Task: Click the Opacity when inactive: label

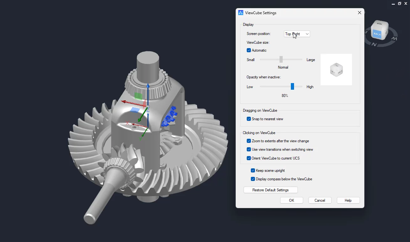Action: 264,77
